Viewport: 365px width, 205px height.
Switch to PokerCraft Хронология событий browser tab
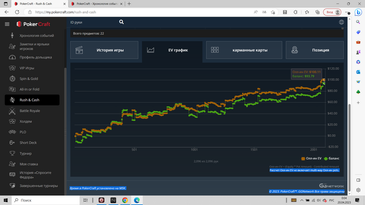[96, 4]
